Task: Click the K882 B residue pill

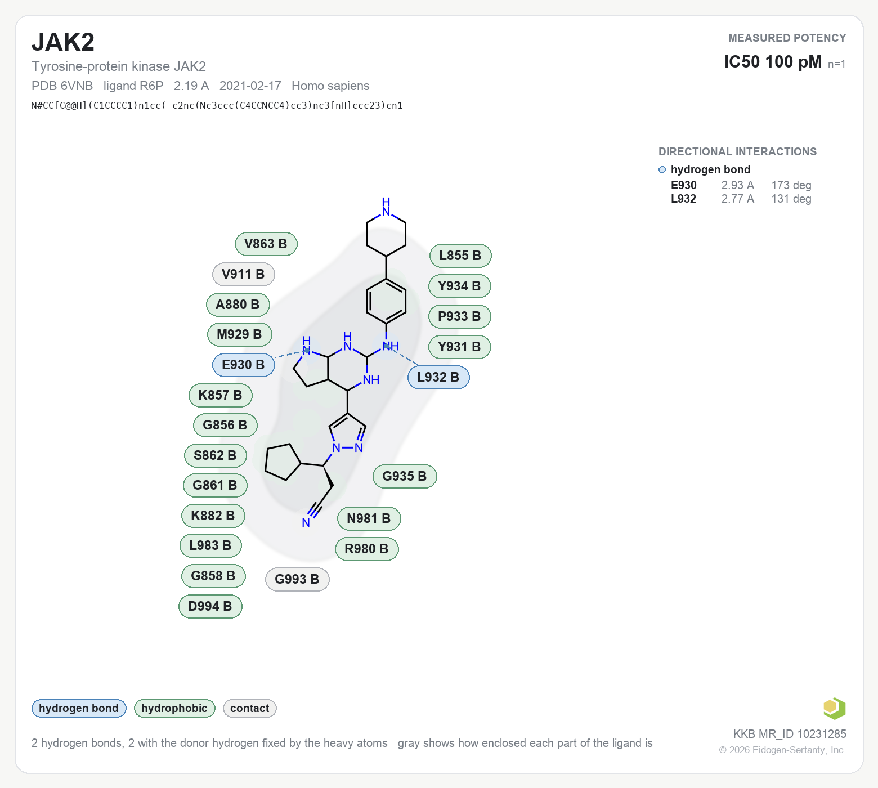Action: [x=213, y=516]
